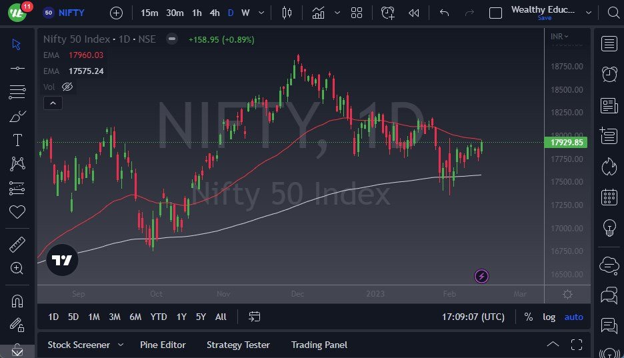
Task: Open the economic calendar panel
Action: point(609,197)
